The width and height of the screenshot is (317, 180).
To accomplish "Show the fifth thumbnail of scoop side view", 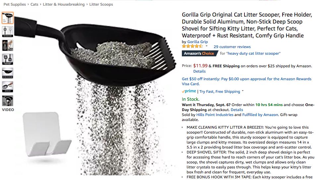I will point(8,73).
